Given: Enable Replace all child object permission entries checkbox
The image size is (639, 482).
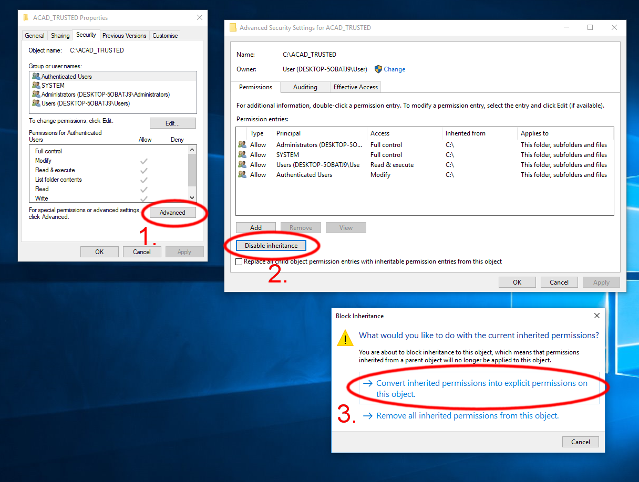Looking at the screenshot, I should click(239, 261).
